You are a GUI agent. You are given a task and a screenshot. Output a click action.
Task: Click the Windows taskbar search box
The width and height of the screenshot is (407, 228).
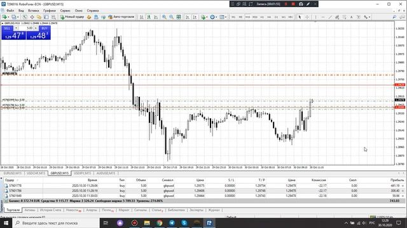[x=56, y=223]
